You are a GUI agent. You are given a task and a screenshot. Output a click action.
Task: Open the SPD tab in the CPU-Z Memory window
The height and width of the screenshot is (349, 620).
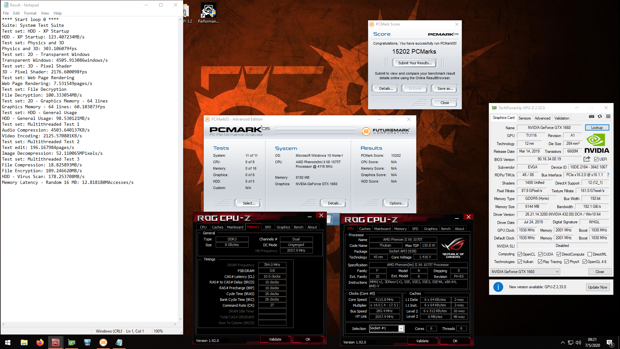click(x=268, y=227)
